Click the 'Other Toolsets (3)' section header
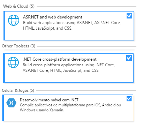 point(18,46)
